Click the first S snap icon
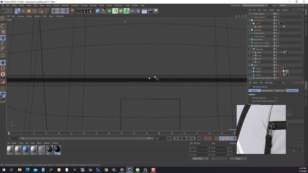Screen dimensions: 308x173 tap(3, 62)
